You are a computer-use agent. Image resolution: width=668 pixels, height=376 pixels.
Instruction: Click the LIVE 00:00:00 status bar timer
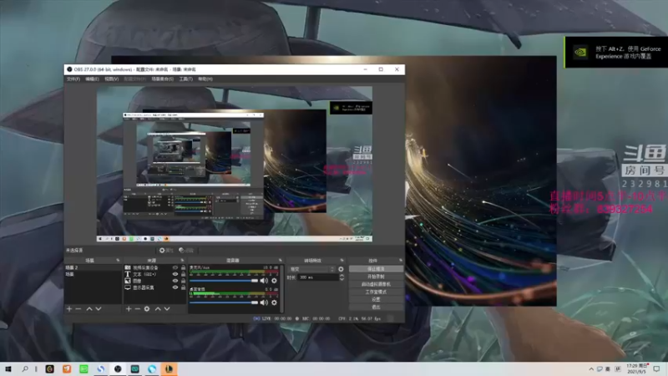coord(273,318)
